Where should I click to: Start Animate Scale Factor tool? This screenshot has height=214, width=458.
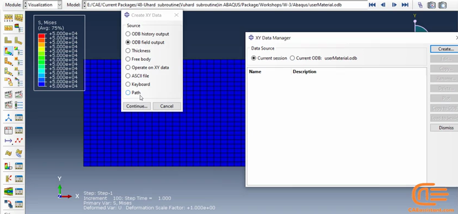[8, 95]
